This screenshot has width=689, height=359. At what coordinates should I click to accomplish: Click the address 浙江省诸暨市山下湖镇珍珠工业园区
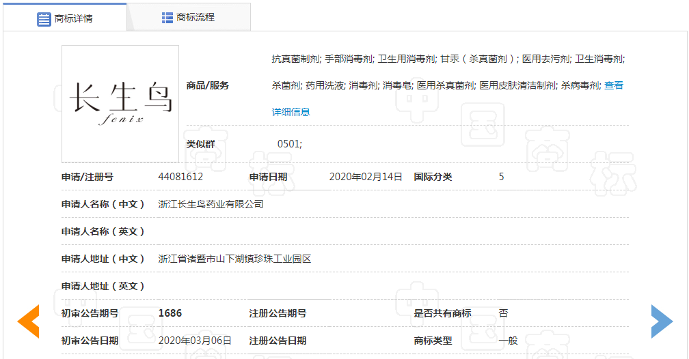click(234, 259)
